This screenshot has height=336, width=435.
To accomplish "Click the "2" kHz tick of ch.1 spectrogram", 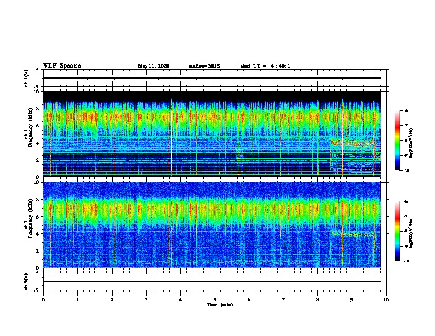I will click(39, 160).
